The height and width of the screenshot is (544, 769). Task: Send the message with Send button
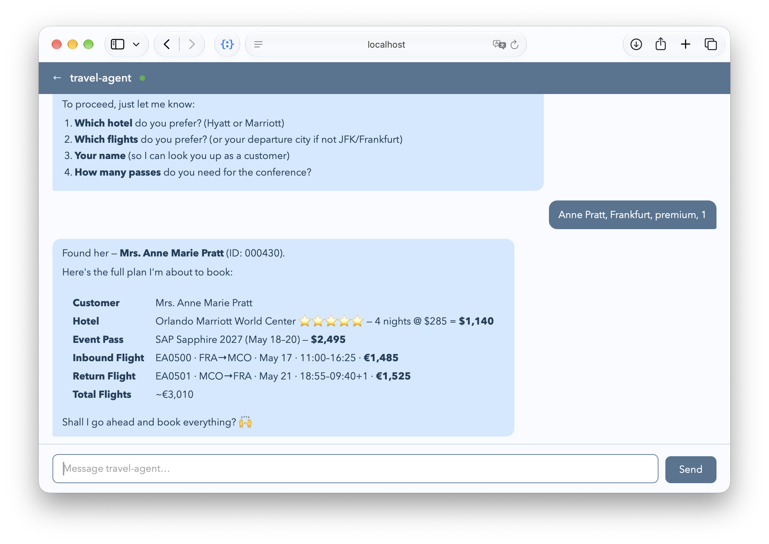pyautogui.click(x=691, y=469)
